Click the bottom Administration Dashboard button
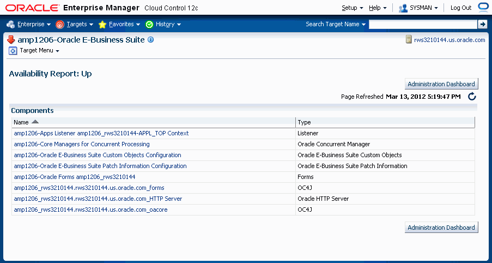The width and height of the screenshot is (492, 263). [441, 228]
